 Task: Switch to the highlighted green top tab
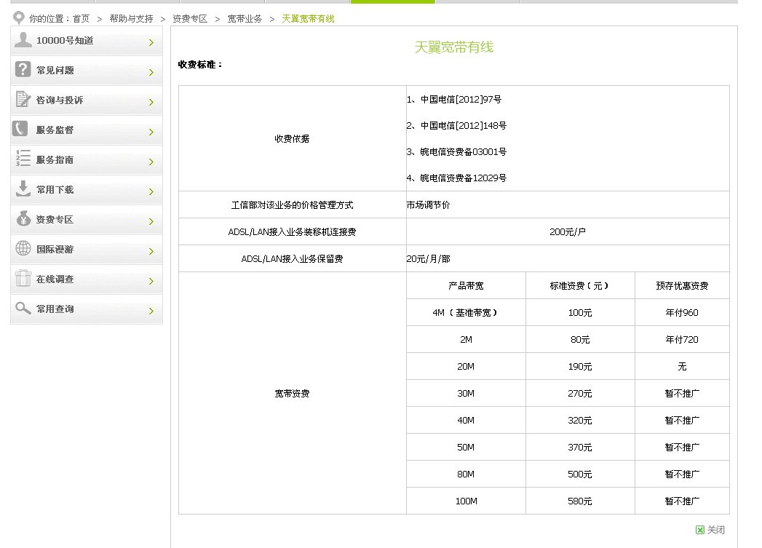tap(392, 2)
